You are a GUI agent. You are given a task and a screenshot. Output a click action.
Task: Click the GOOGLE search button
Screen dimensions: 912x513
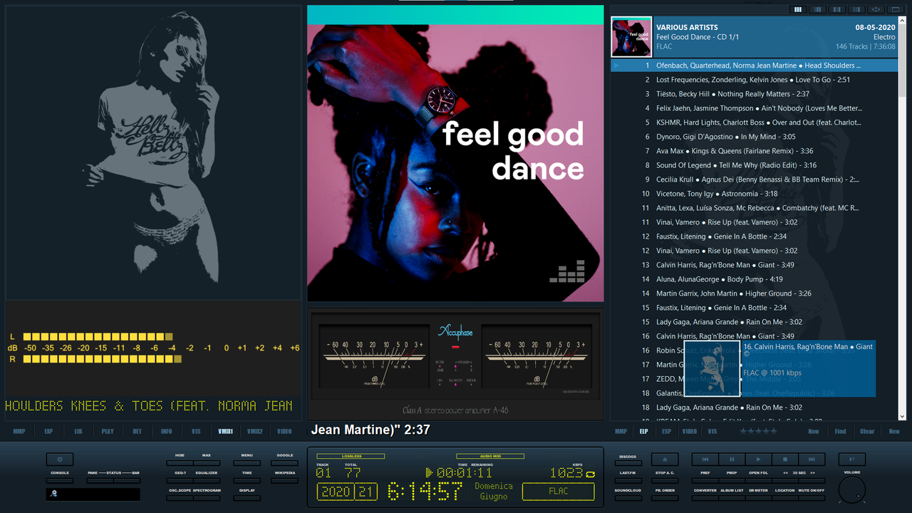[284, 463]
